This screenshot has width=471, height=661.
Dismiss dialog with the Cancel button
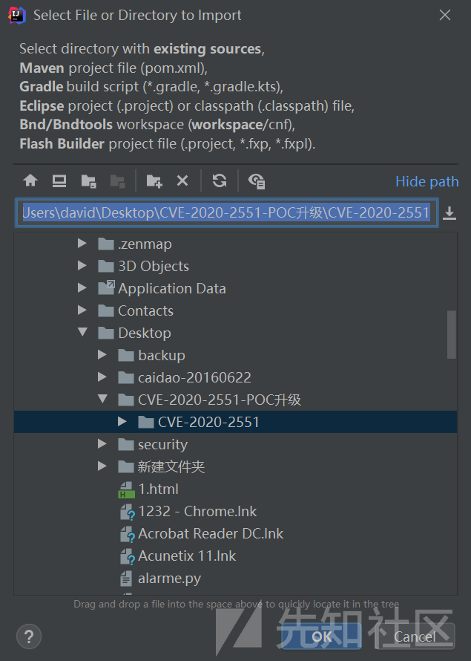pos(414,636)
